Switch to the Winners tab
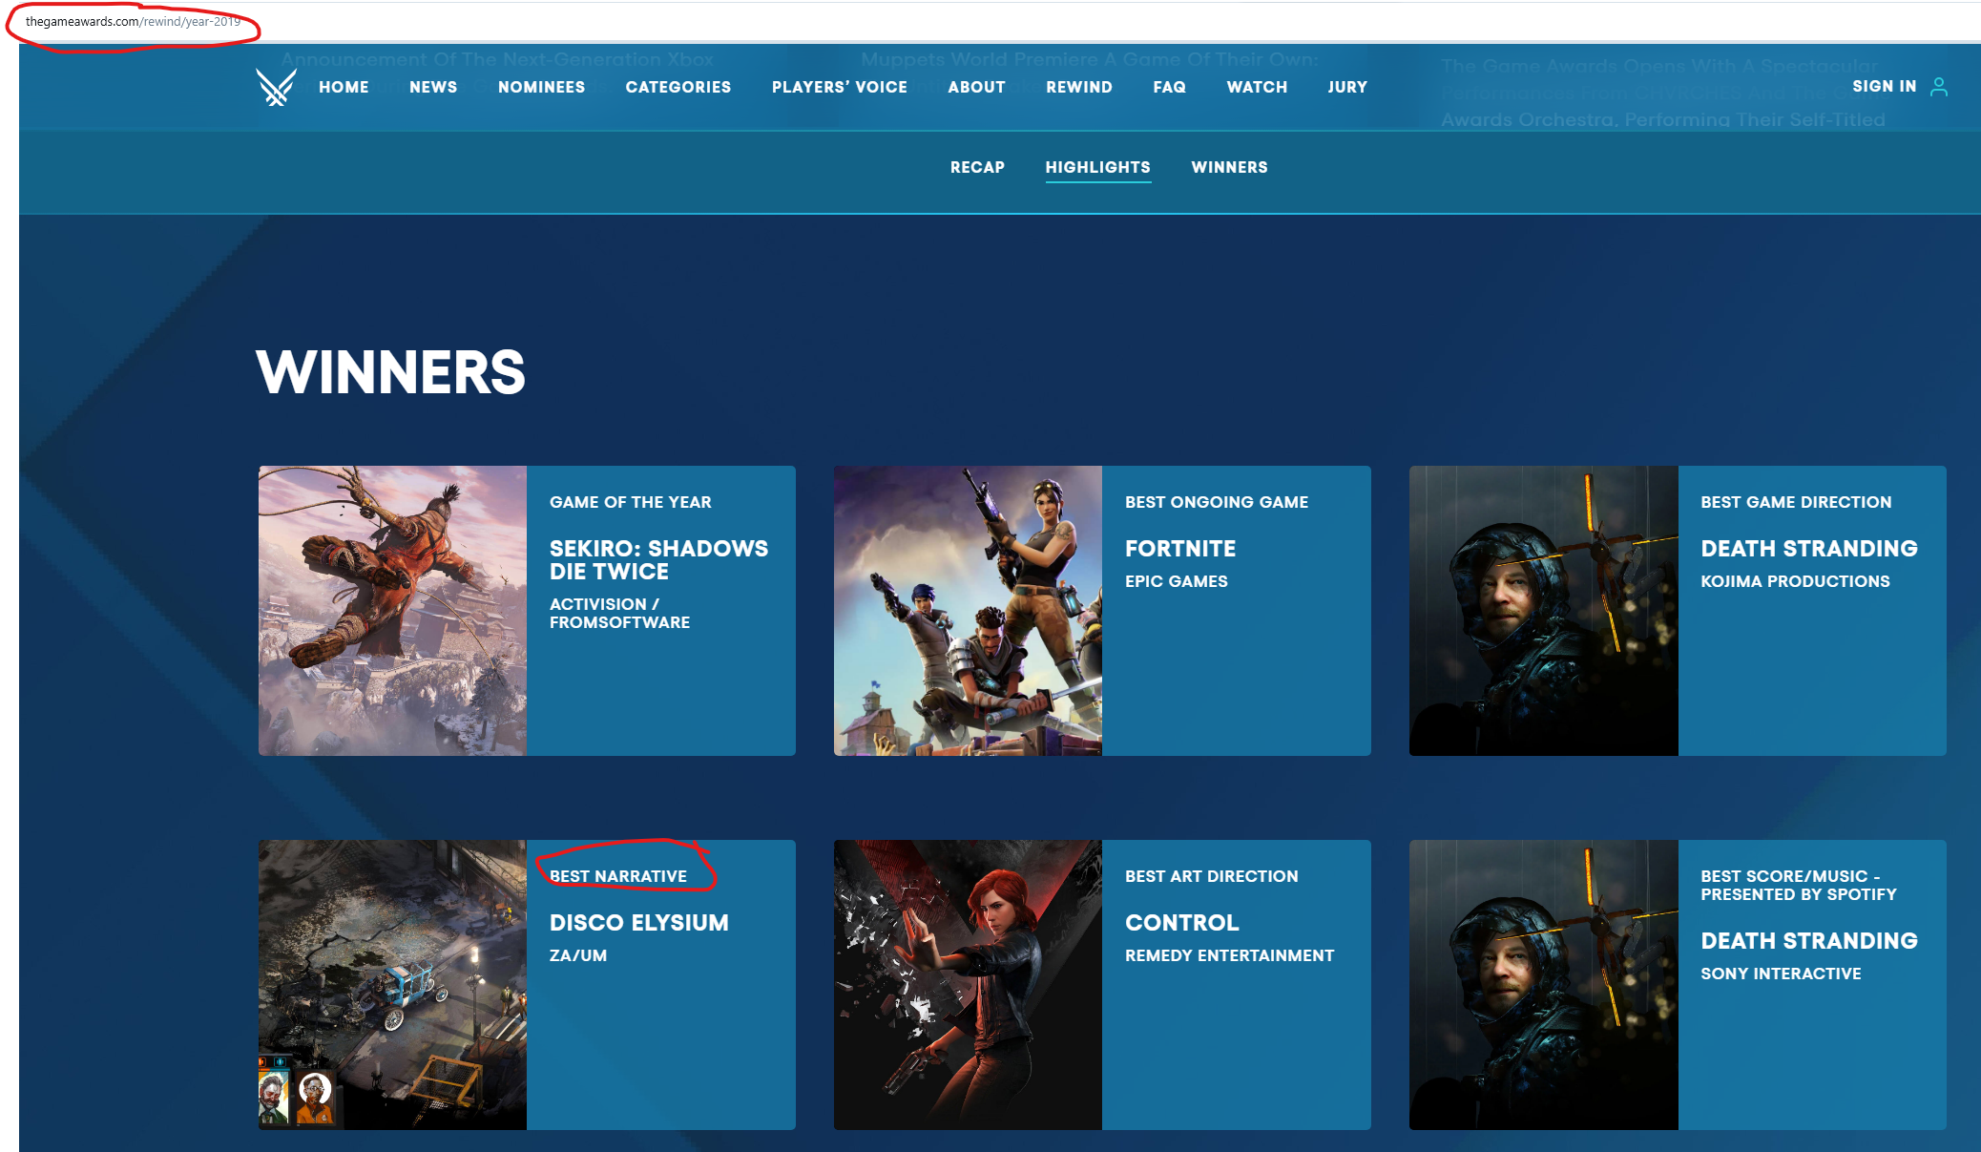Image resolution: width=1981 pixels, height=1152 pixels. (1229, 167)
